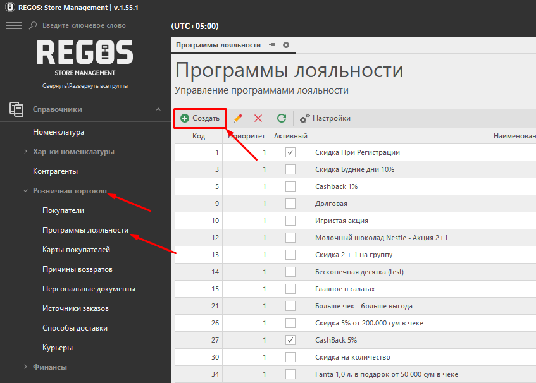536x383 pixels.
Task: Click the green refresh icon
Action: [282, 118]
